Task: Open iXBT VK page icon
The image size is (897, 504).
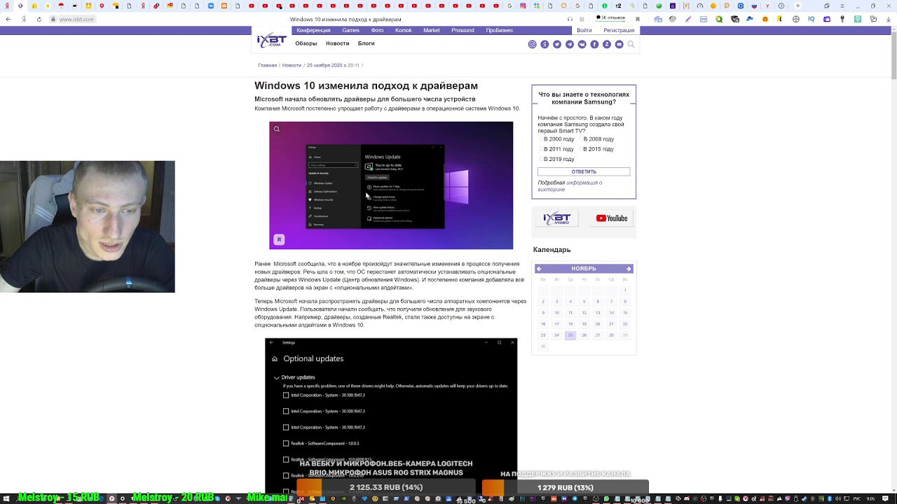Action: point(582,44)
